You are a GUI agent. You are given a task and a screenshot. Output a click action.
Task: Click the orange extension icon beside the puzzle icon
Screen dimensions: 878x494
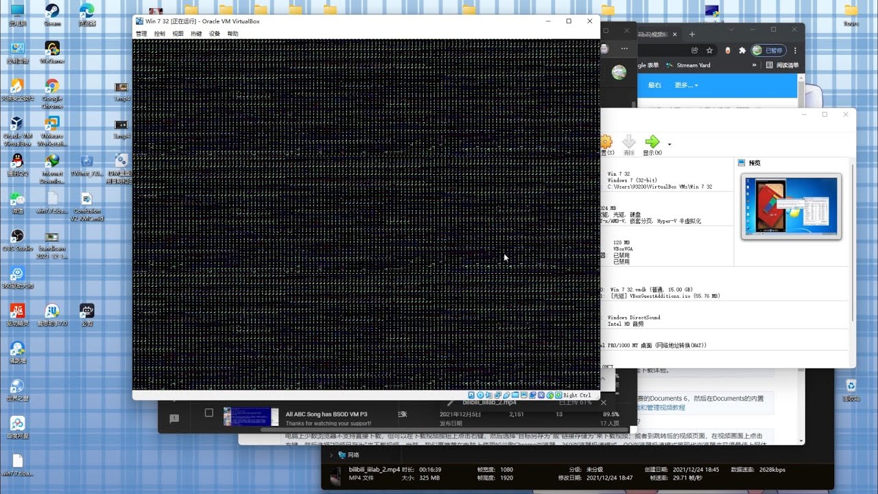click(728, 50)
